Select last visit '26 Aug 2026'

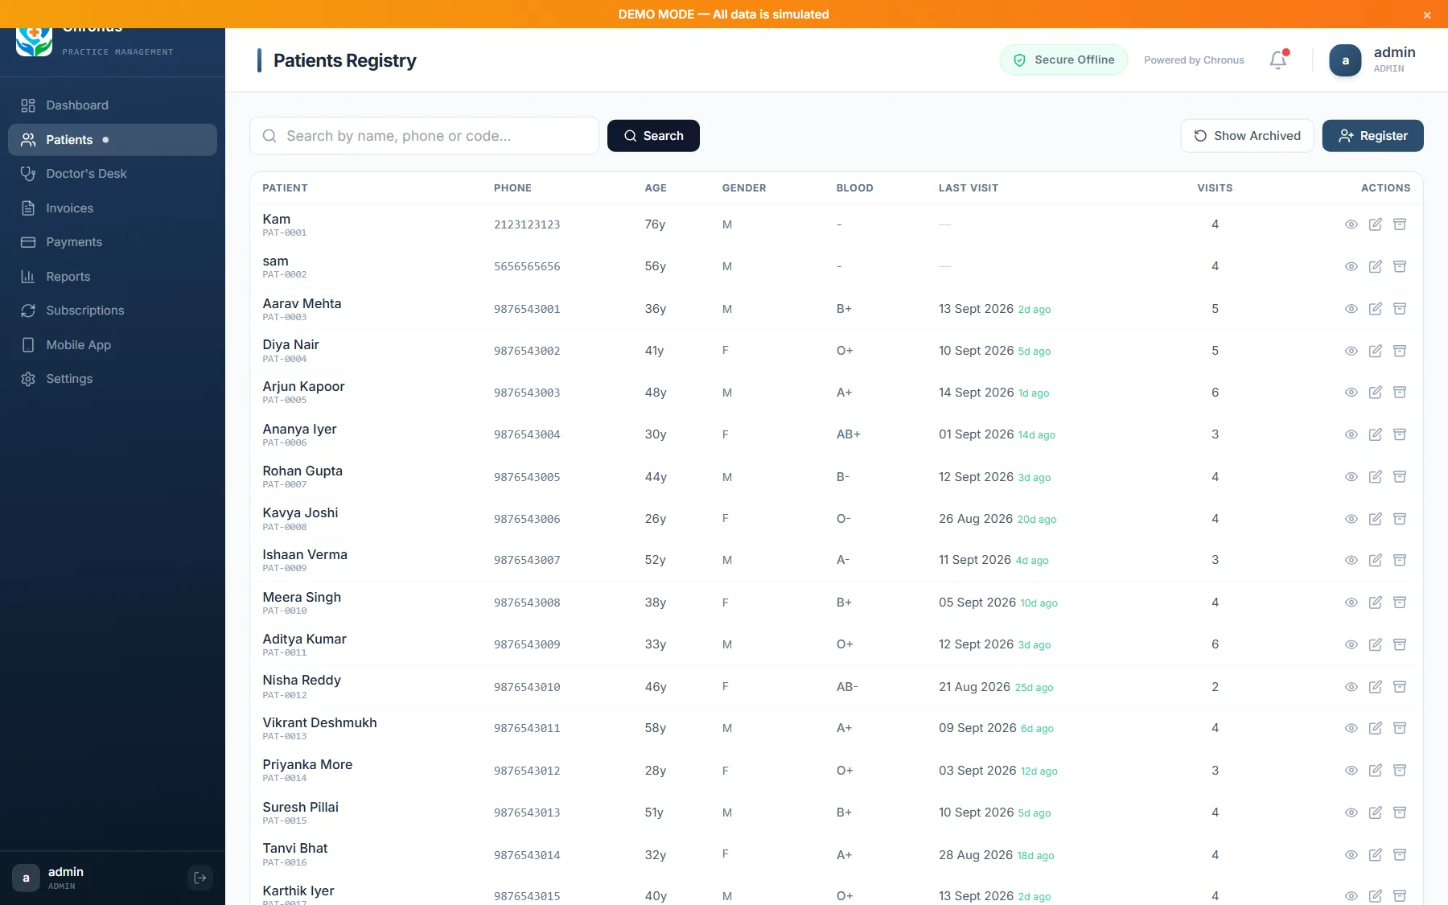pyautogui.click(x=976, y=519)
